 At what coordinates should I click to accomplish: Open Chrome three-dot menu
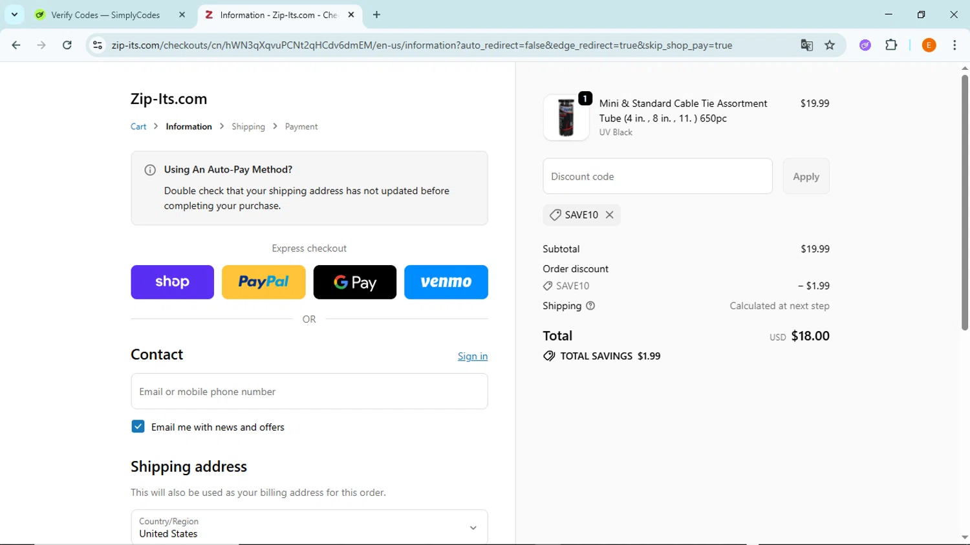pos(954,45)
